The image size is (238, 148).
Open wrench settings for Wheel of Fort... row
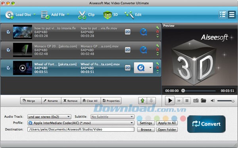[157, 63]
